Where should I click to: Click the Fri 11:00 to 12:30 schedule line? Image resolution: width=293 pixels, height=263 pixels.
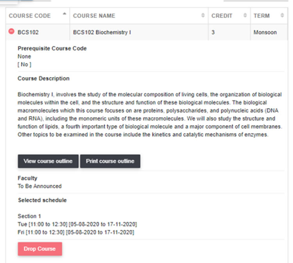(76, 232)
